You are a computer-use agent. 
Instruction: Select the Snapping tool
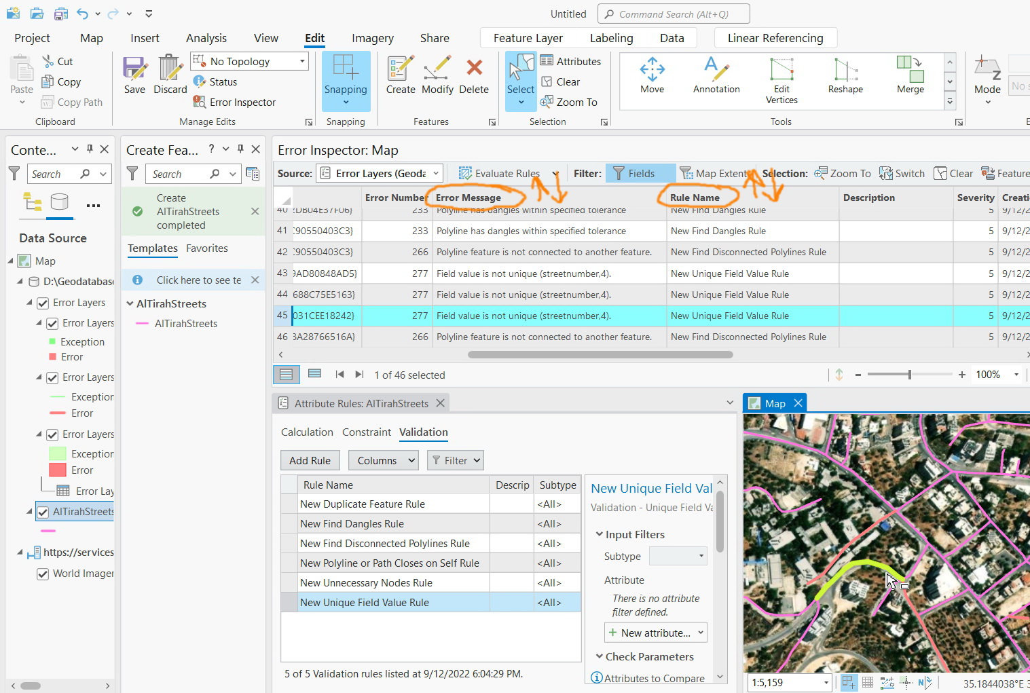[x=346, y=75]
